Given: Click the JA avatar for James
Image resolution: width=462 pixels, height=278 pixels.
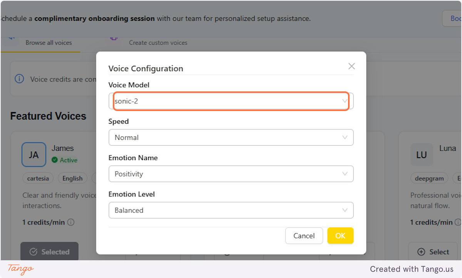Looking at the screenshot, I should click(x=34, y=155).
